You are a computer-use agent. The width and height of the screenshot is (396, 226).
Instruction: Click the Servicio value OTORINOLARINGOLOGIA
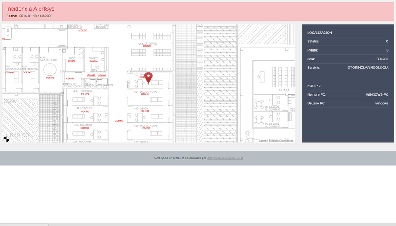click(368, 68)
